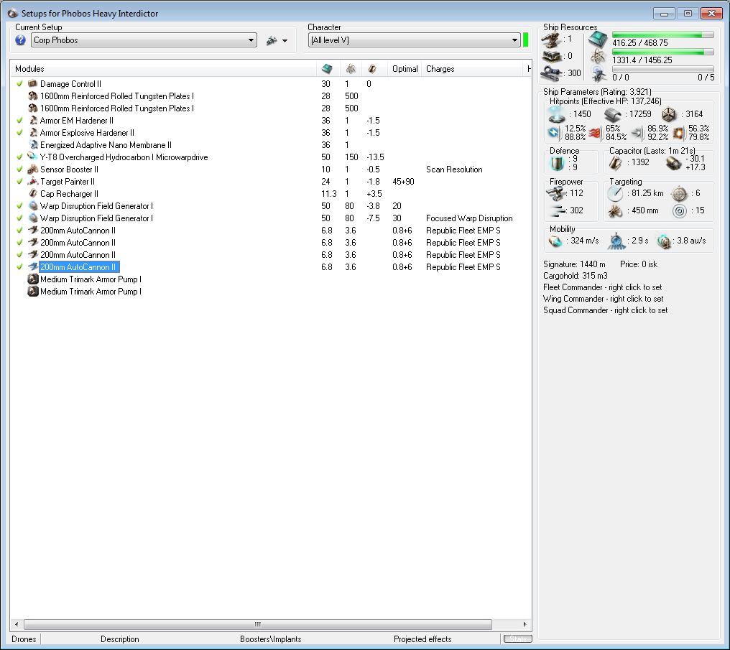Open the Current Setup dropdown Corp Phobos
730x650 pixels.
click(144, 40)
